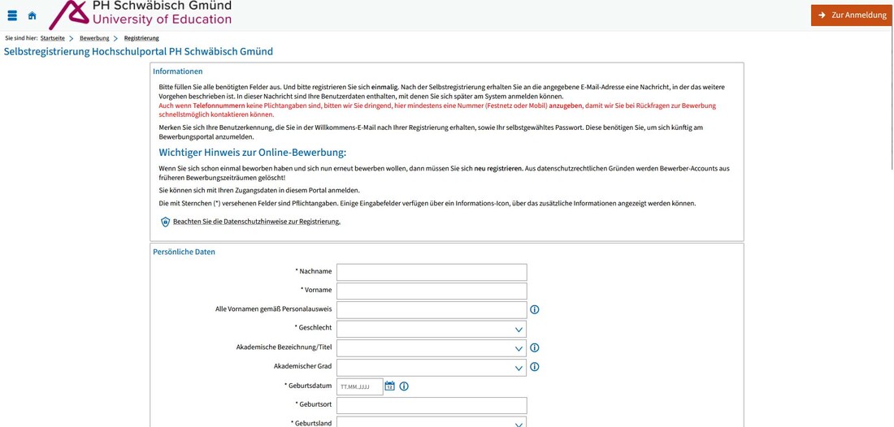Open the Akademische Bezeichnung/Titel dropdown
894x427 pixels.
coord(432,348)
